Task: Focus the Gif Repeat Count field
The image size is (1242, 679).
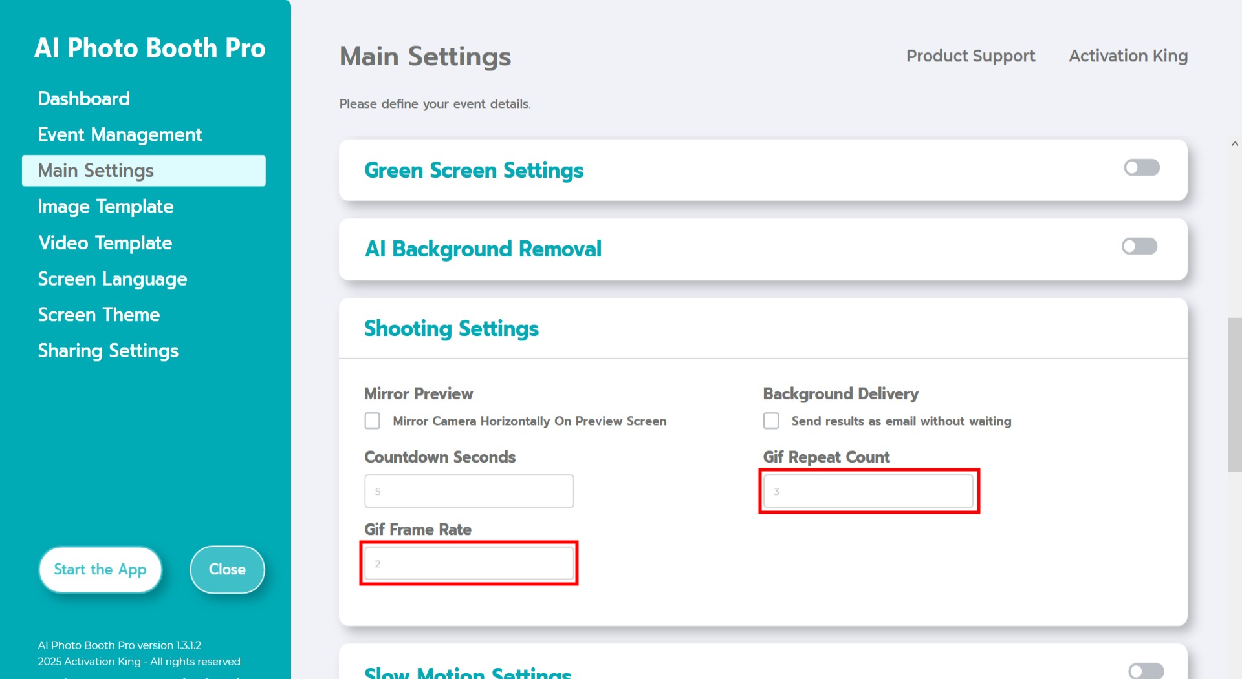Action: 868,492
